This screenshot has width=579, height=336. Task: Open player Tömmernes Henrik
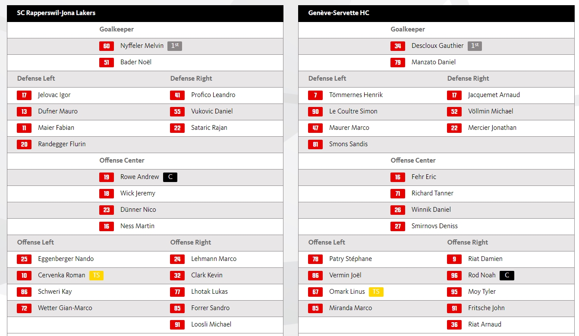click(x=356, y=95)
